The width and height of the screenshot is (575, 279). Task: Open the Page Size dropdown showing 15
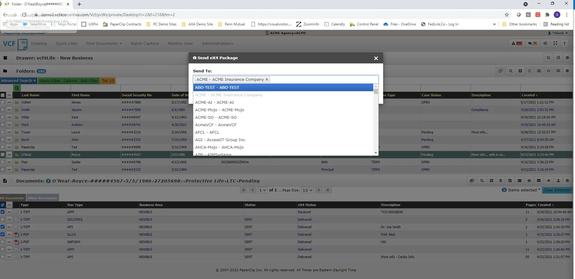(x=307, y=190)
